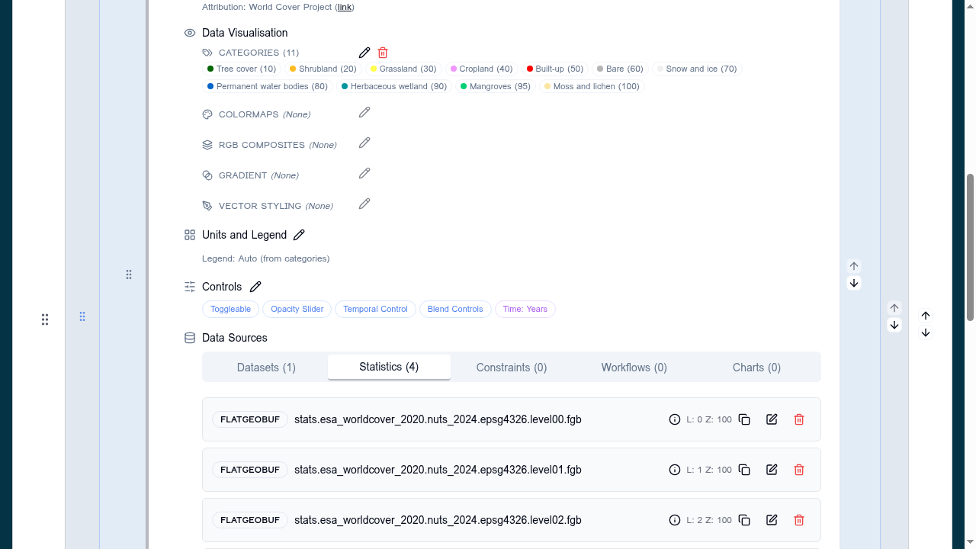Show info for level00.fgb statistics file
Screen dimensions: 976x549
(675, 419)
